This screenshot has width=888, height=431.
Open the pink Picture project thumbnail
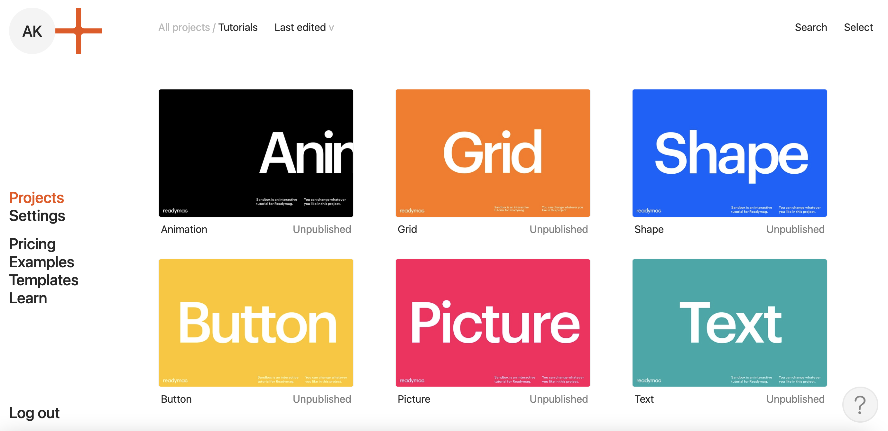[493, 323]
